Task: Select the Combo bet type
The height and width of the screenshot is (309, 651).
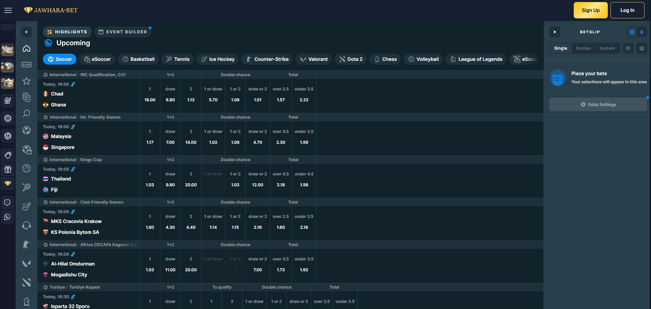Action: 583,48
